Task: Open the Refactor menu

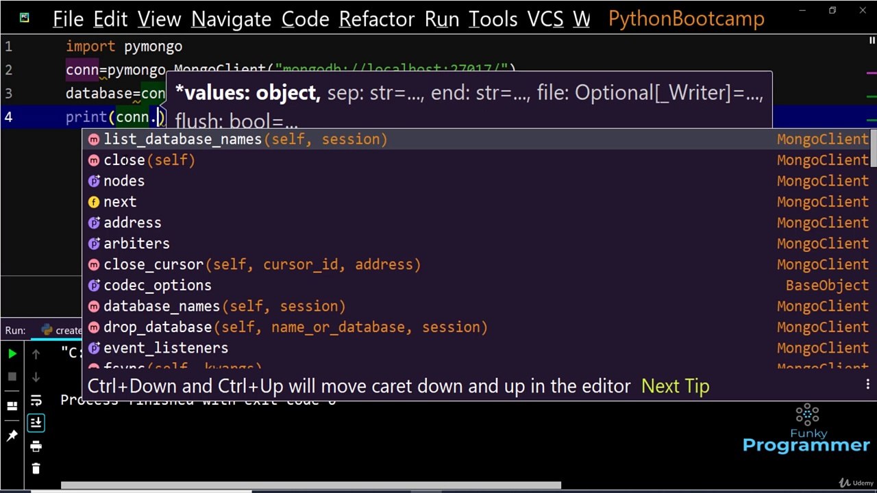Action: 378,19
